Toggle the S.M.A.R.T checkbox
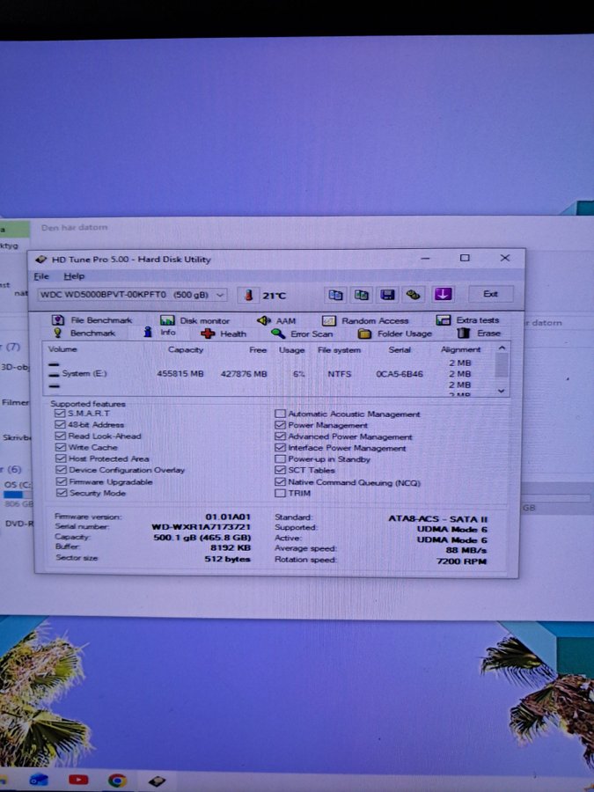Image resolution: width=594 pixels, height=792 pixels. [x=60, y=414]
